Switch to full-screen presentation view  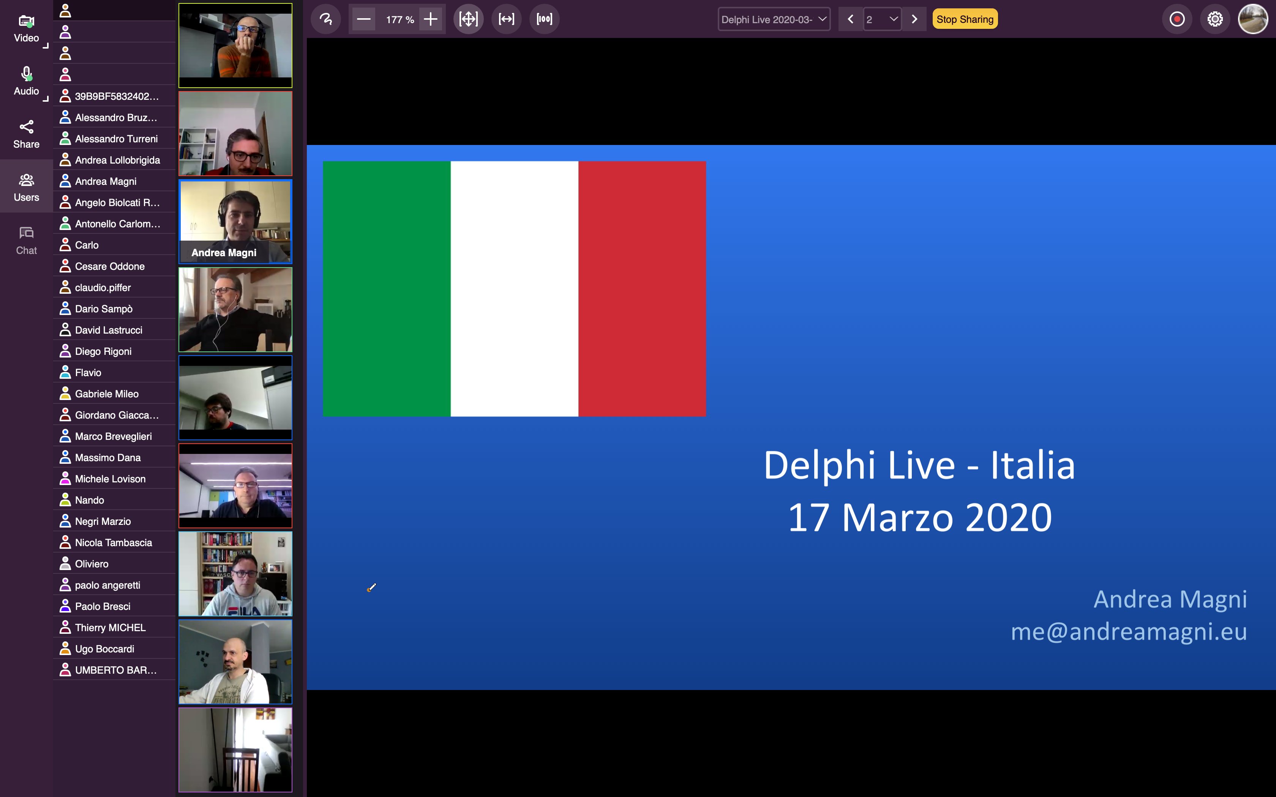tap(544, 19)
